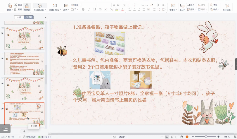This screenshot has width=237, height=139.
Task: Justify the paragraph text
Action: [x=144, y=9]
